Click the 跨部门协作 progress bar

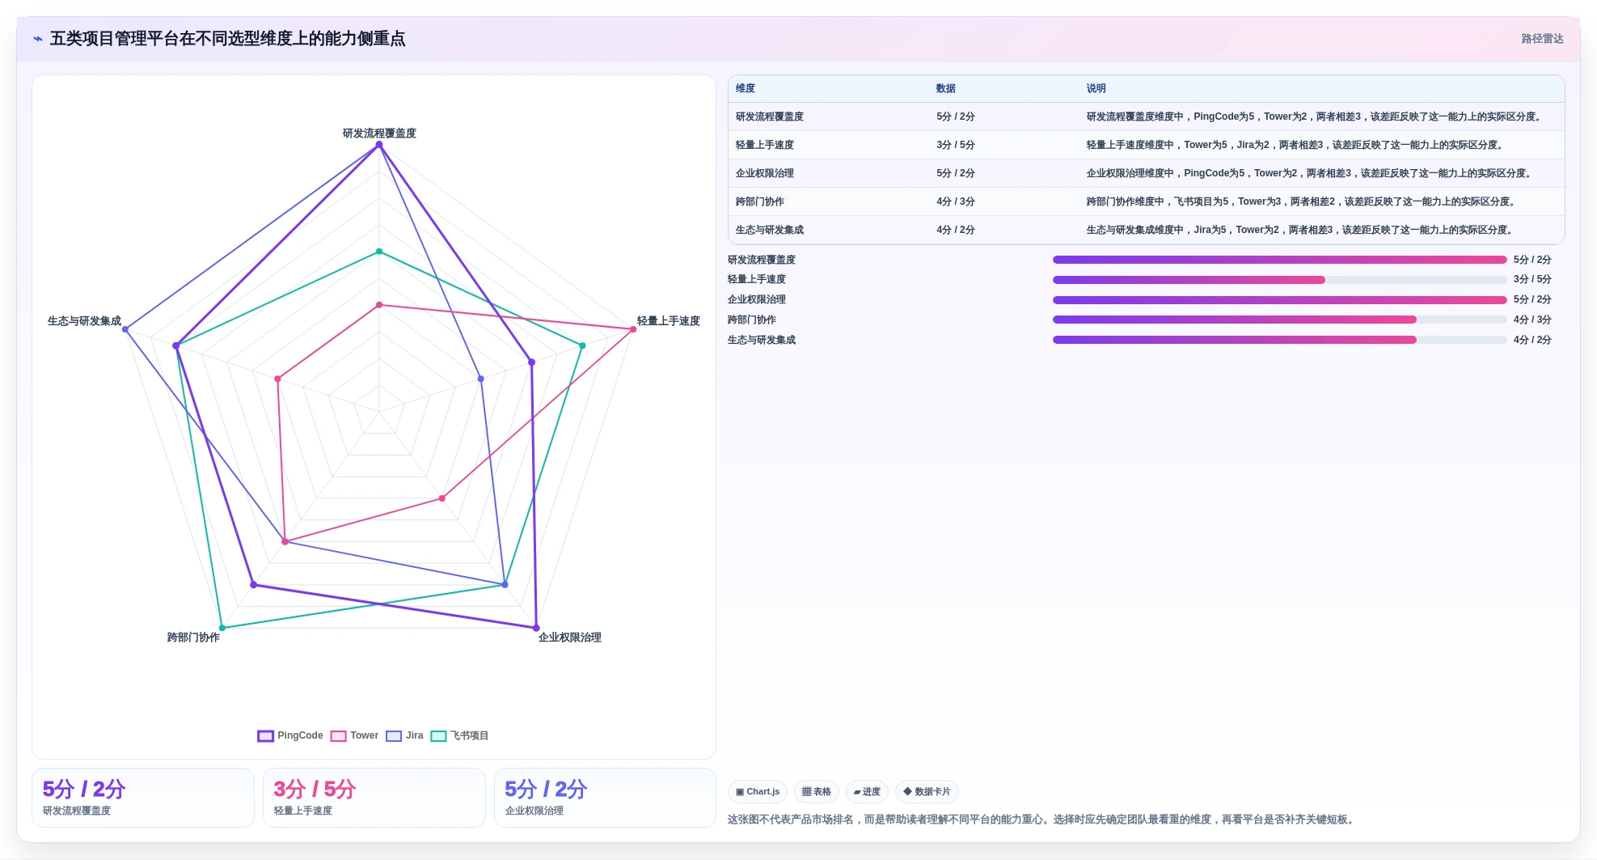pyautogui.click(x=1279, y=320)
